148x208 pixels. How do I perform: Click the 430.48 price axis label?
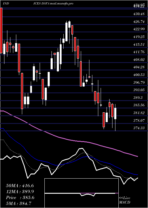(139, 14)
